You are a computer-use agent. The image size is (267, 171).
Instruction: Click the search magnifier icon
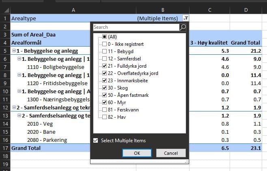(x=183, y=27)
